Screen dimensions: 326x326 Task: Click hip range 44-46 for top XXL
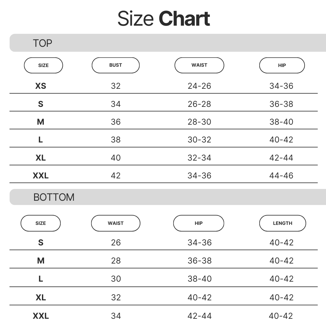pyautogui.click(x=281, y=176)
